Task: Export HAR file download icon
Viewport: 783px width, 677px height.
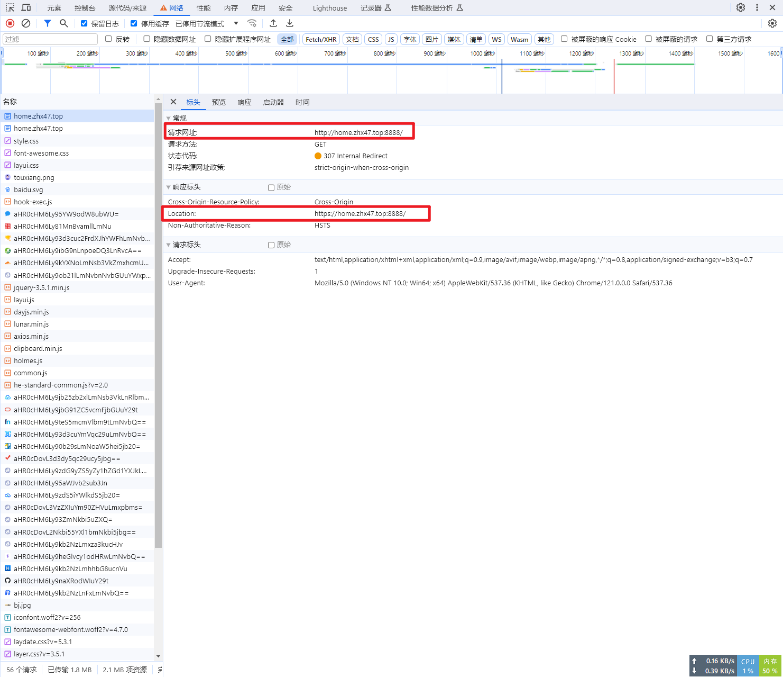Action: pos(290,23)
